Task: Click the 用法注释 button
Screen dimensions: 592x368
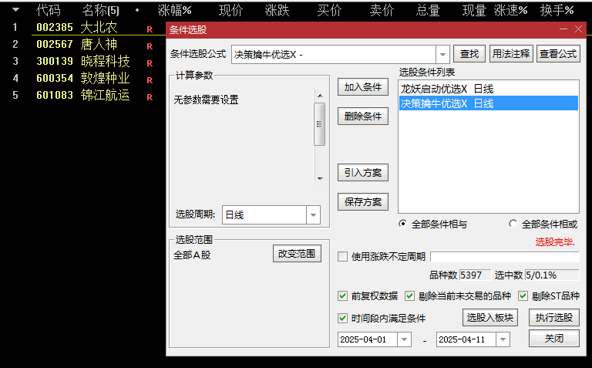Action: tap(511, 54)
